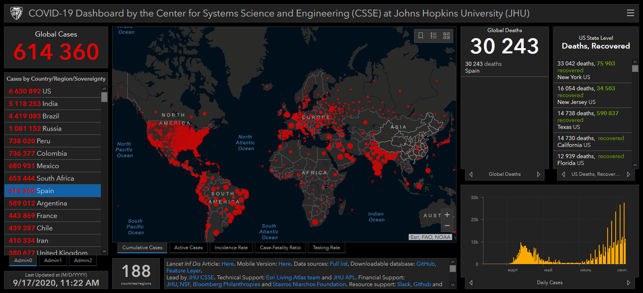Switch to the Active Cases tab

coord(188,248)
